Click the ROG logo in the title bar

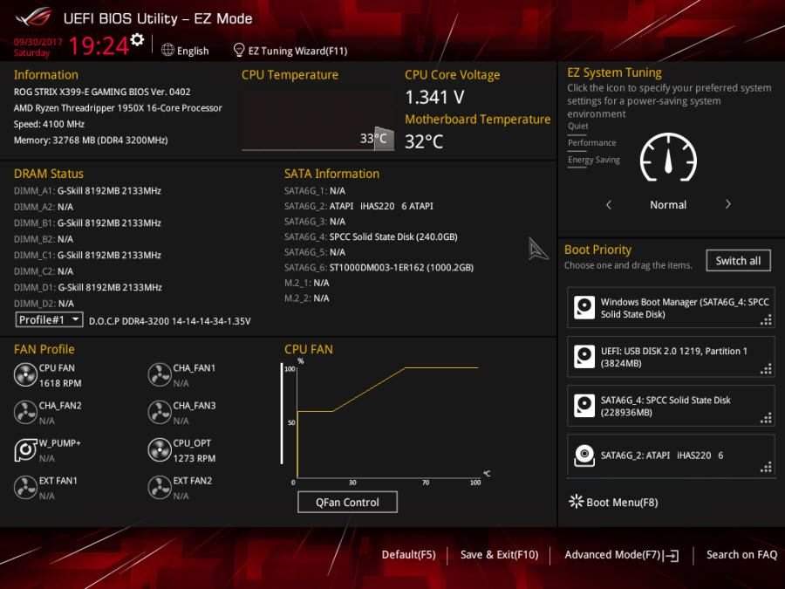click(33, 17)
